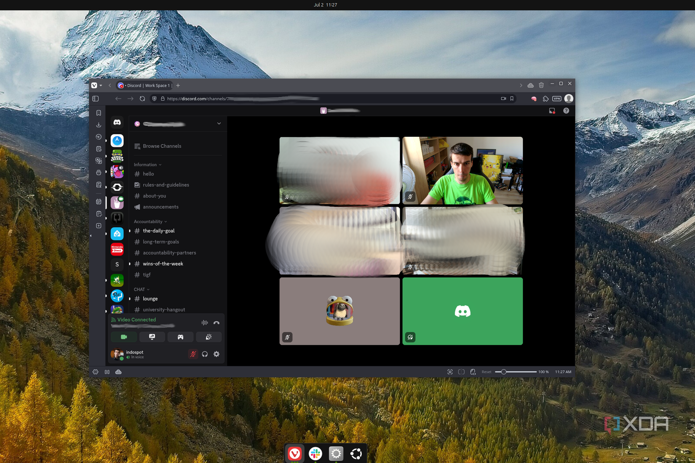Open the soundboard icon next to Activities
This screenshot has width=695, height=463.
click(x=208, y=337)
